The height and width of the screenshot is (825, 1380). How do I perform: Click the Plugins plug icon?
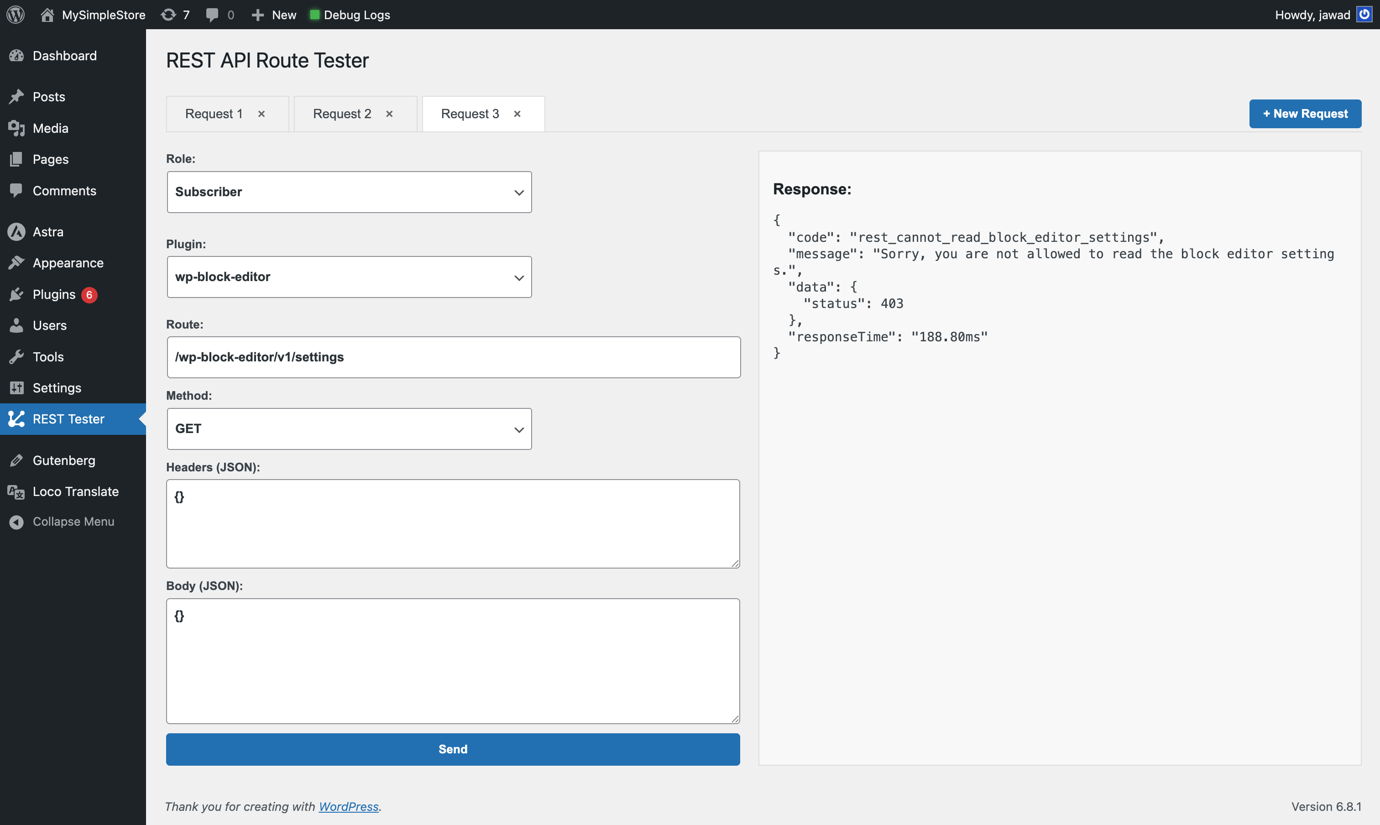17,295
